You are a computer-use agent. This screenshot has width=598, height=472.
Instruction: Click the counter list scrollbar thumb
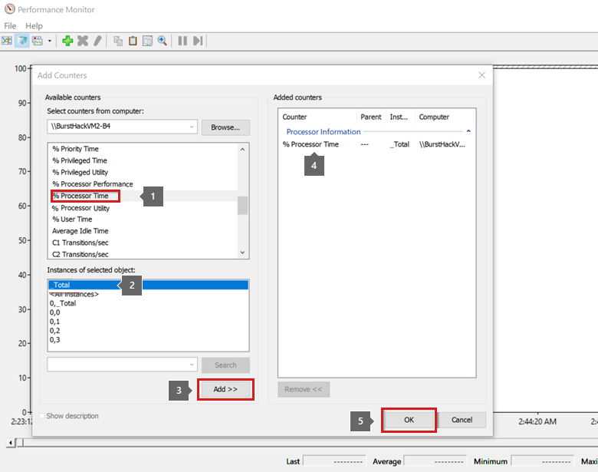click(242, 206)
